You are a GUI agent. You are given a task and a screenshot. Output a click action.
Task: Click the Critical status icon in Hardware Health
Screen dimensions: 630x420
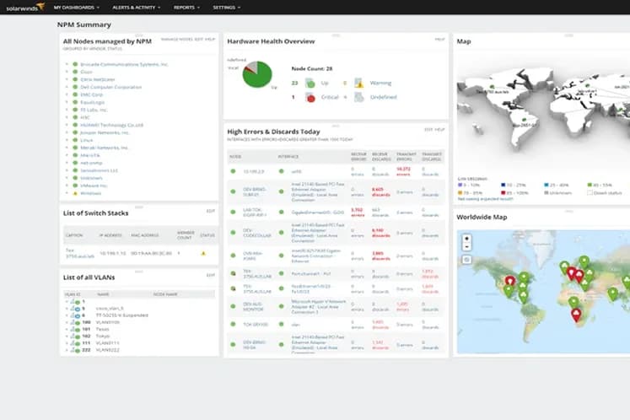pos(310,97)
